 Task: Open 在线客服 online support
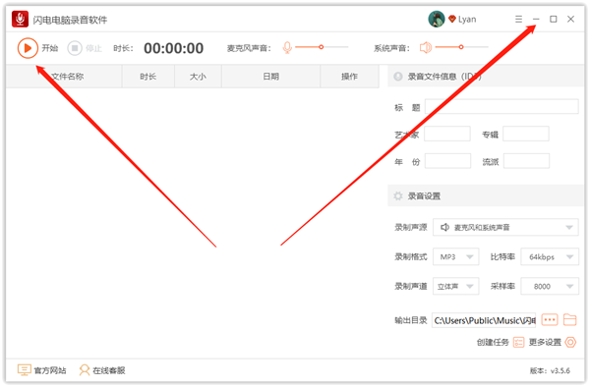pyautogui.click(x=102, y=370)
